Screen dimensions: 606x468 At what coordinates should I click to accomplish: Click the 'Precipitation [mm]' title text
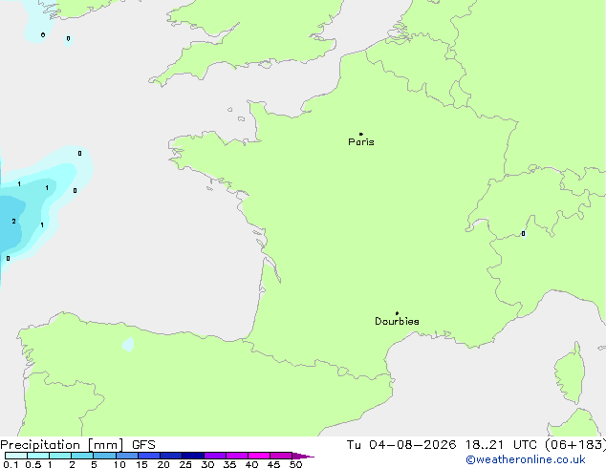point(62,445)
